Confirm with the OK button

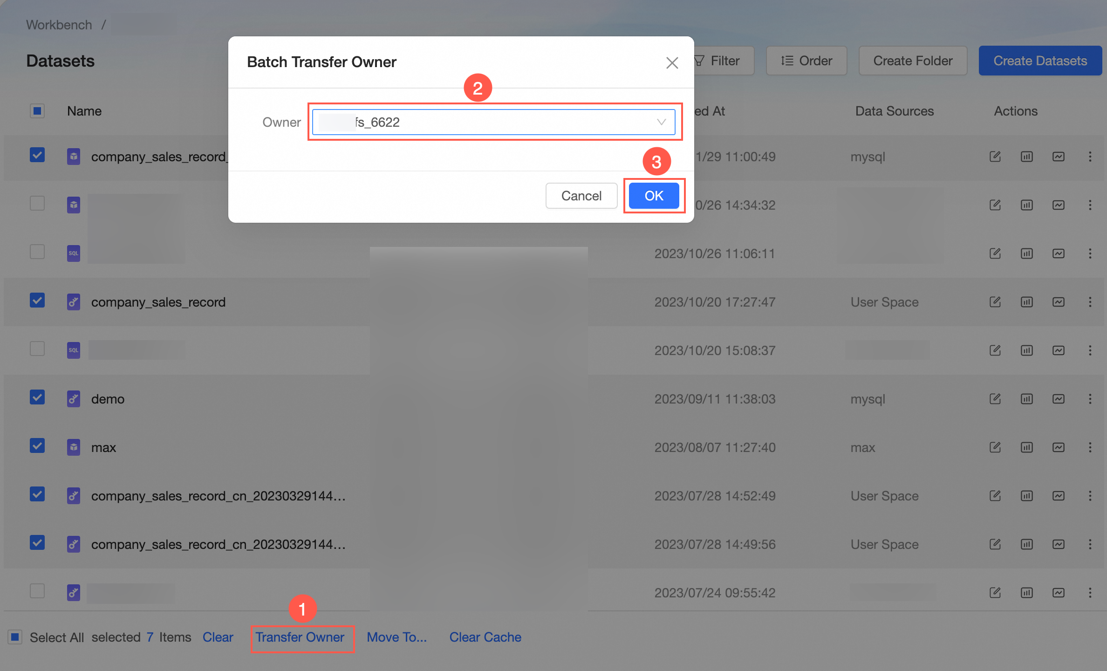point(654,196)
